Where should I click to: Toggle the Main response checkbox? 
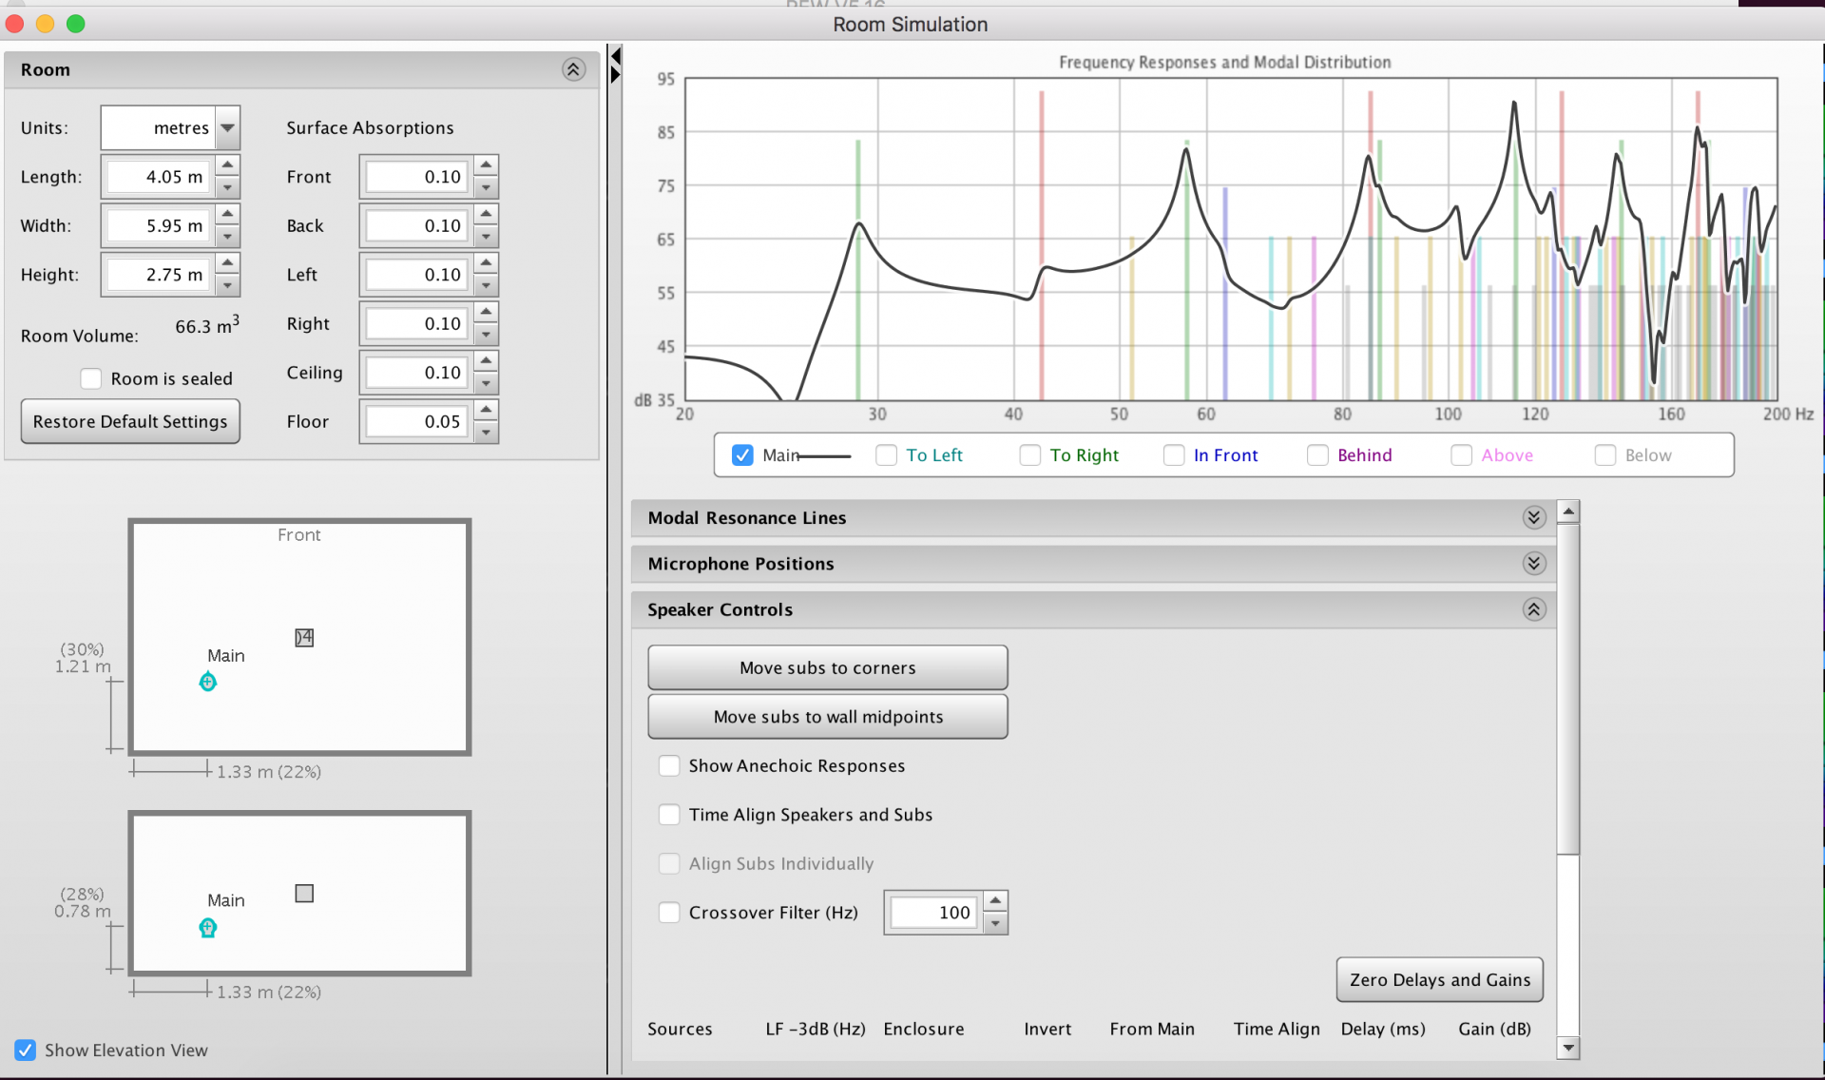tap(742, 455)
